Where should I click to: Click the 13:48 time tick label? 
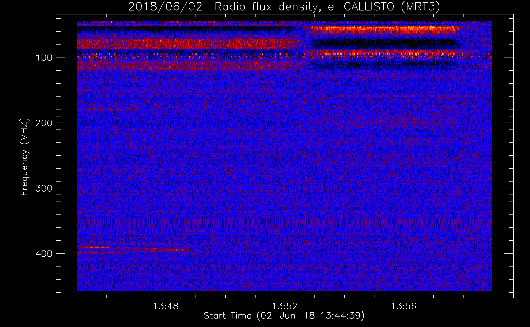tap(166, 306)
